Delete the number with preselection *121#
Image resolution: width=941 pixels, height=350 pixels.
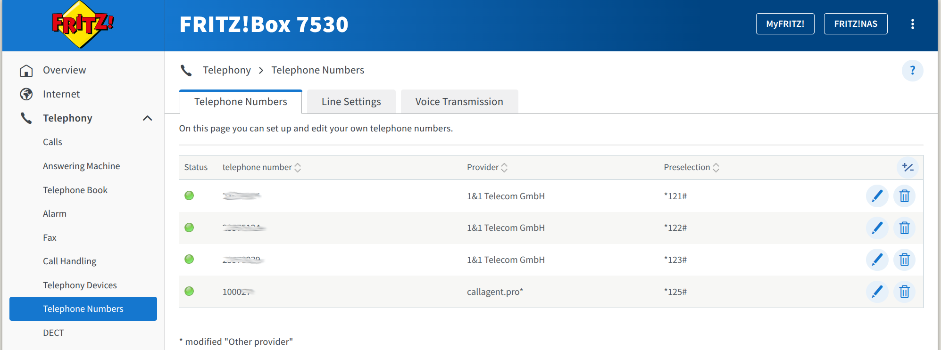click(904, 196)
